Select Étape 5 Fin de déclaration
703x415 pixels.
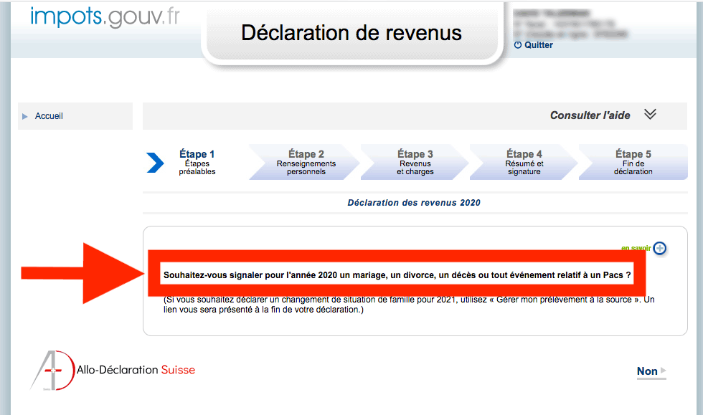[x=633, y=162]
